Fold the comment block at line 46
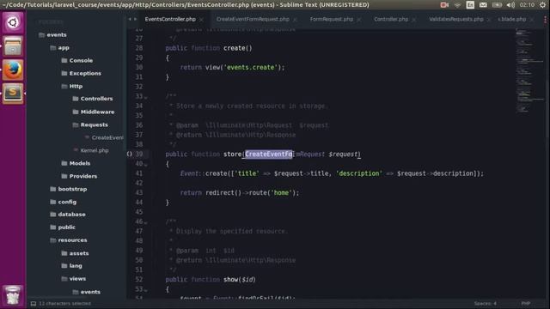This screenshot has width=550, height=309. (x=146, y=222)
